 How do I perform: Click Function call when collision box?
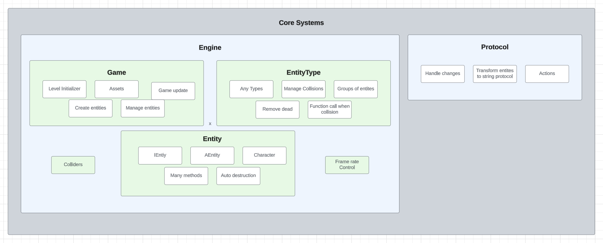[330, 110]
